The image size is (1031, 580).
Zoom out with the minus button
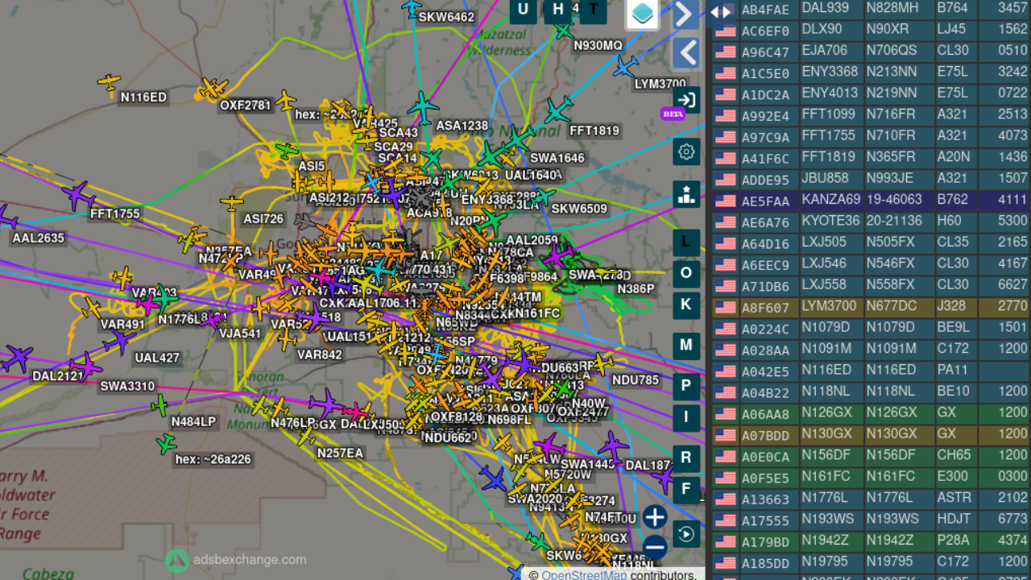click(655, 547)
